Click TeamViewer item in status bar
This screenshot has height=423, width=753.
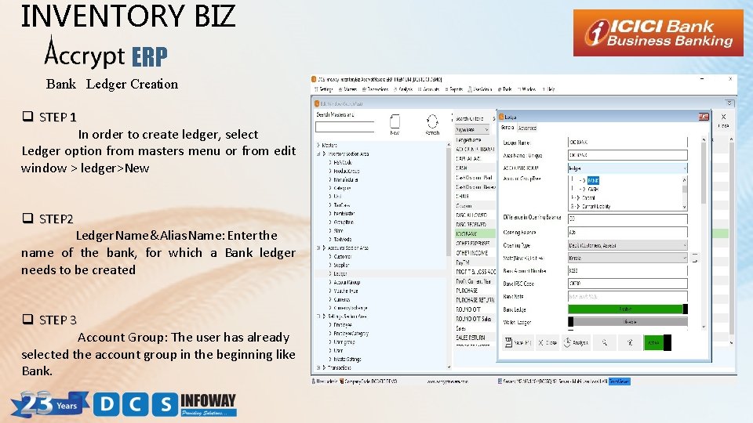coord(619,381)
